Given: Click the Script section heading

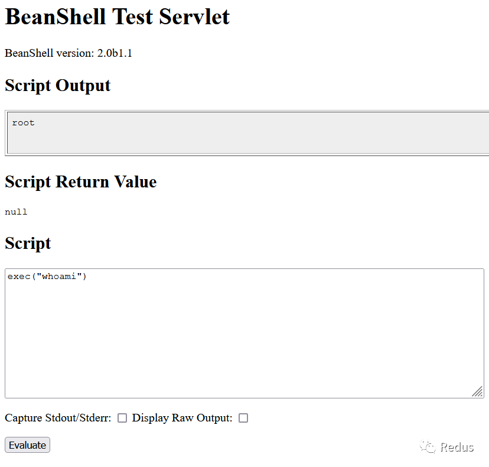Looking at the screenshot, I should pyautogui.click(x=28, y=244).
